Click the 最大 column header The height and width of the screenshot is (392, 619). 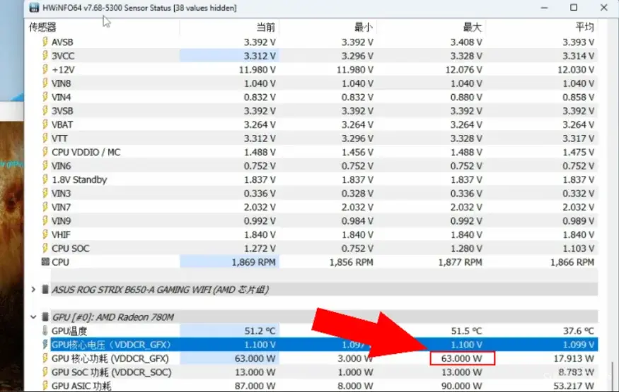coord(472,27)
